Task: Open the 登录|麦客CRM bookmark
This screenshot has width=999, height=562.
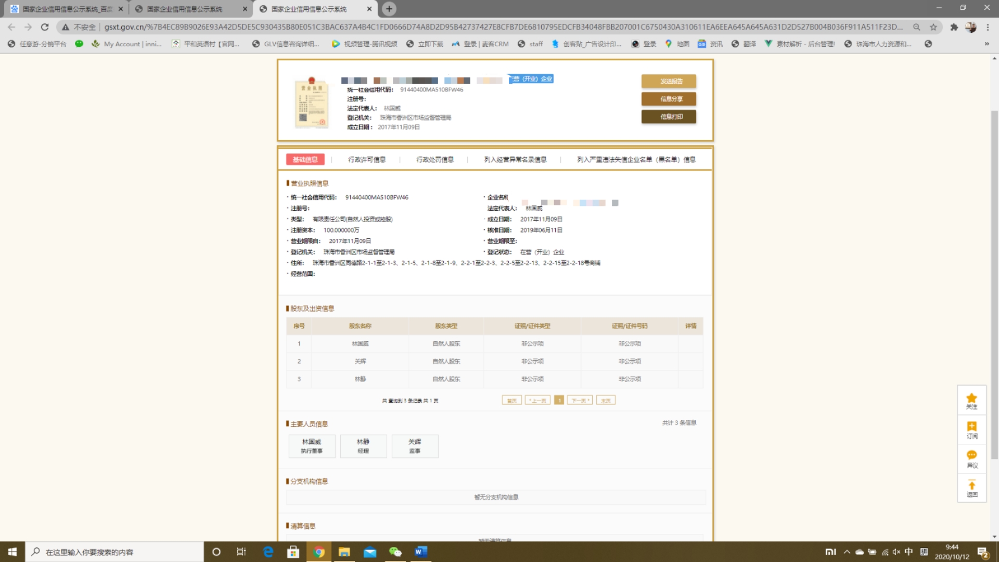Action: tap(480, 44)
